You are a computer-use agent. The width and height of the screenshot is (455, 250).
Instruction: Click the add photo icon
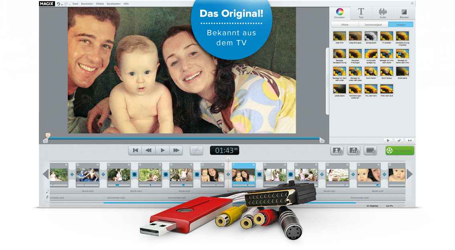[x=337, y=151]
